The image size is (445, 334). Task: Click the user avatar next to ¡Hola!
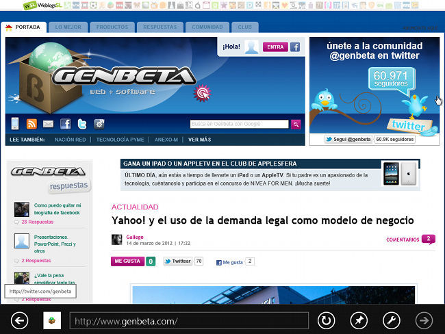point(251,47)
